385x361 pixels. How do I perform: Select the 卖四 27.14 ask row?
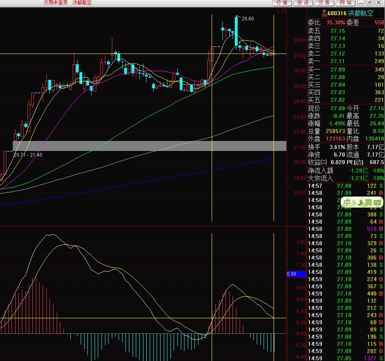coord(346,39)
